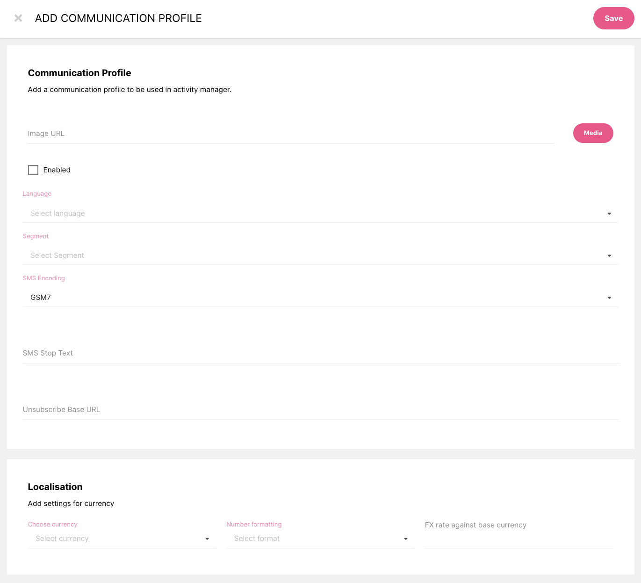Close the Add Communication Profile dialog
This screenshot has height=583, width=641.
(x=18, y=18)
